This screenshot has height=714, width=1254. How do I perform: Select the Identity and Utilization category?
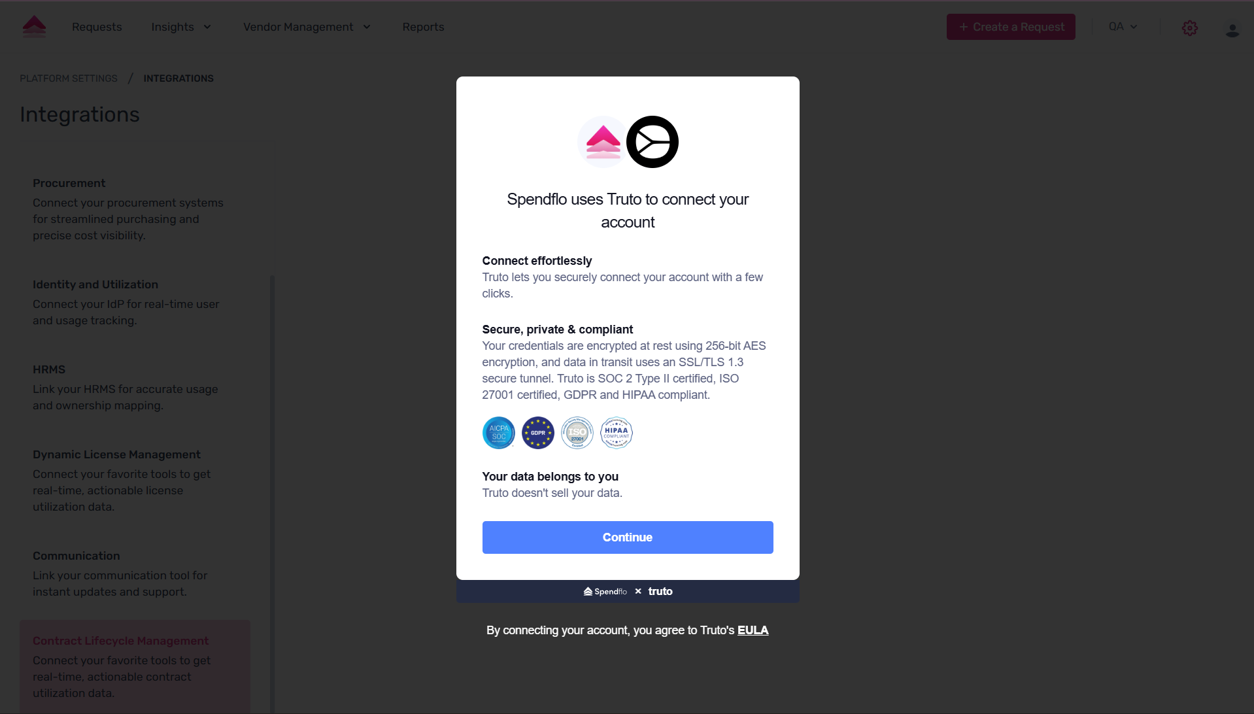(x=95, y=284)
